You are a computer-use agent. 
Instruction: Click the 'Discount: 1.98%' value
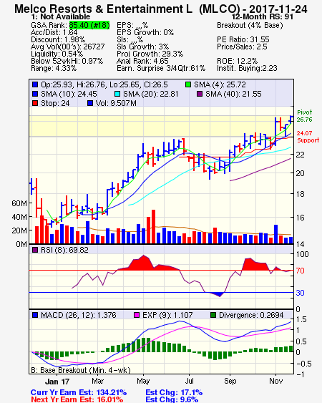point(58,39)
